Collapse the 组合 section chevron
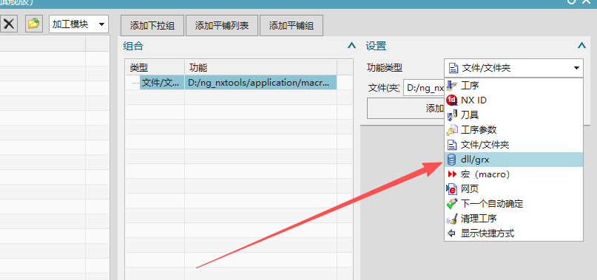The height and width of the screenshot is (280, 597). [352, 46]
